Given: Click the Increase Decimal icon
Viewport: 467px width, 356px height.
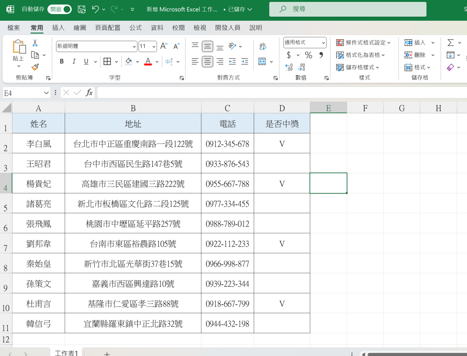Looking at the screenshot, I should tap(289, 67).
